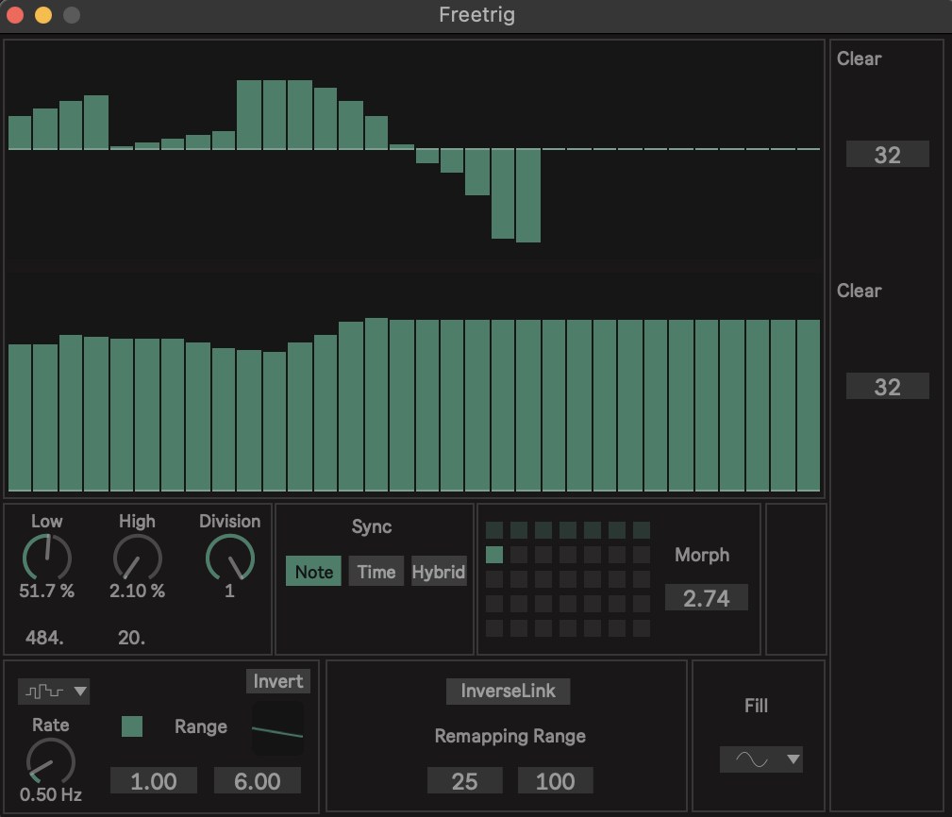The width and height of the screenshot is (952, 817).
Task: Open the LFO waveform shape dropdown
Action: (55, 692)
